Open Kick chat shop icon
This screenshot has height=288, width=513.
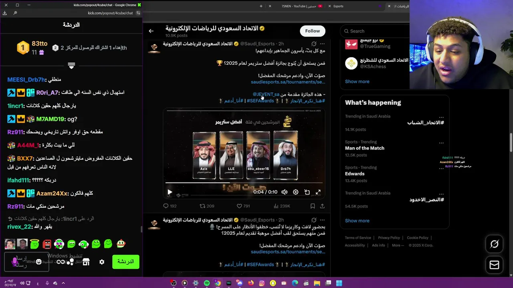(x=86, y=262)
